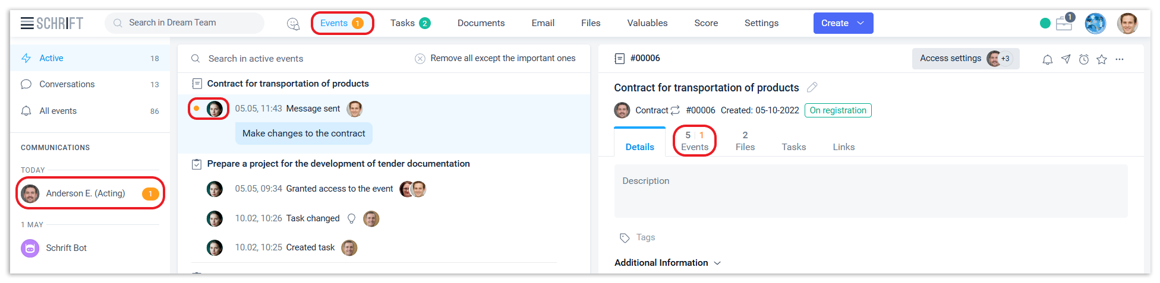This screenshot has width=1160, height=283.
Task: Click the paper-plane send icon
Action: (x=1066, y=59)
